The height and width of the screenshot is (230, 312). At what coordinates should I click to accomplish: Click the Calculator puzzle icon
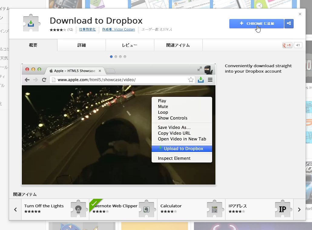tap(215, 209)
